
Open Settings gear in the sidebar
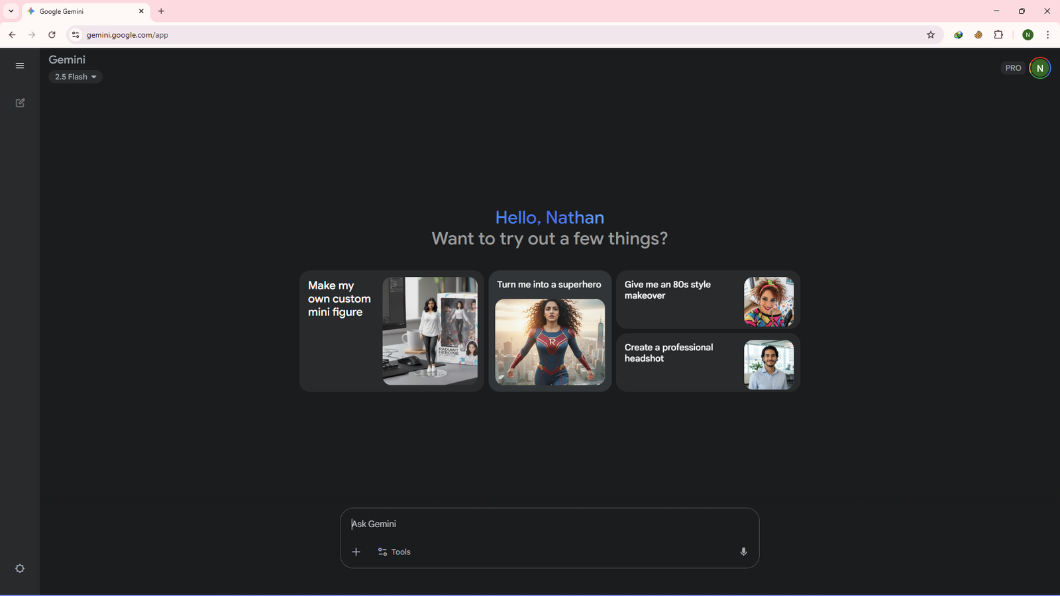pyautogui.click(x=20, y=568)
